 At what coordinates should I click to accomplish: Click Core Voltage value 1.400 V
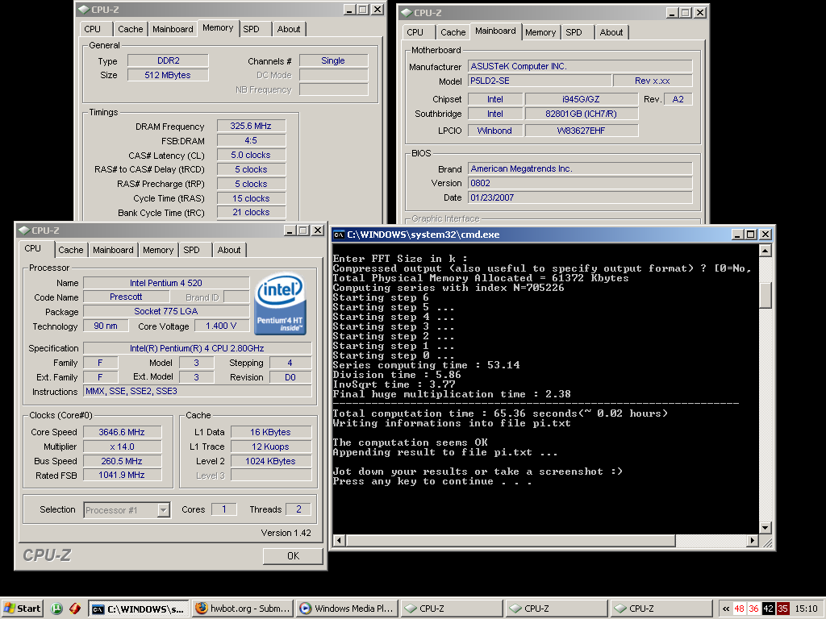coord(221,326)
